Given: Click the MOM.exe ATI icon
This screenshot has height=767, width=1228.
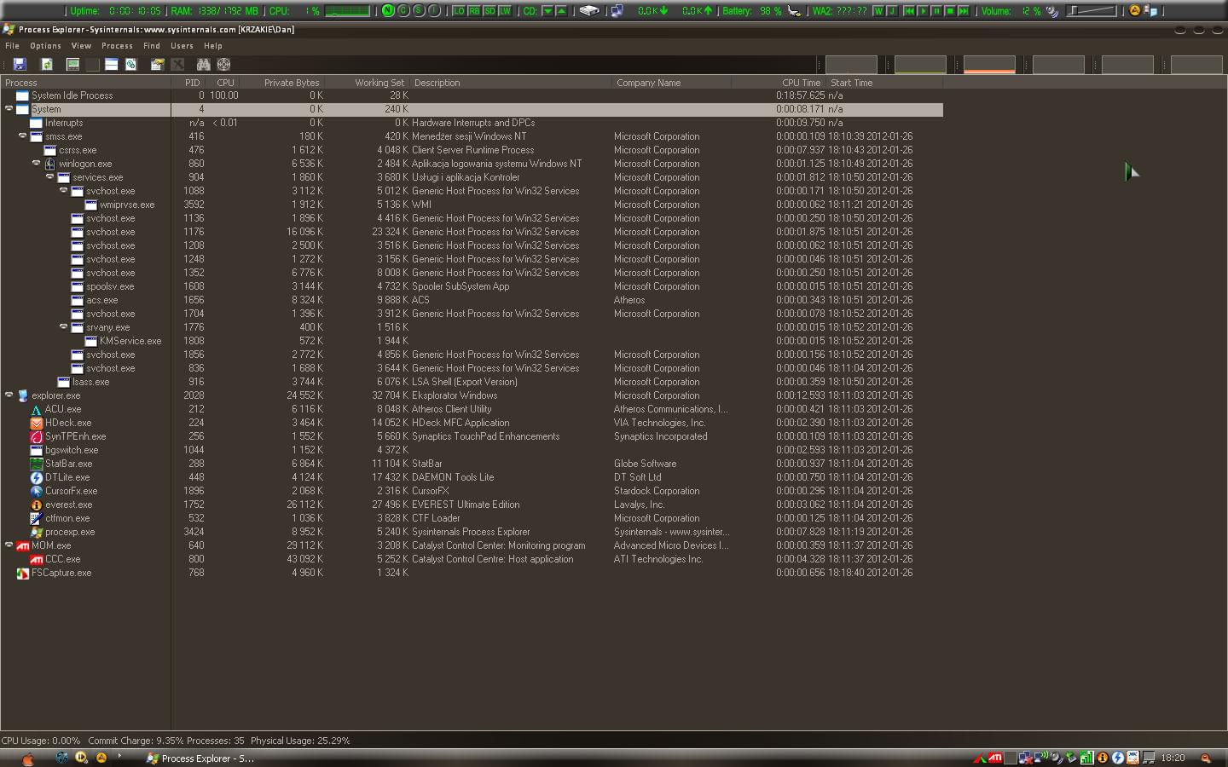Looking at the screenshot, I should click(23, 545).
